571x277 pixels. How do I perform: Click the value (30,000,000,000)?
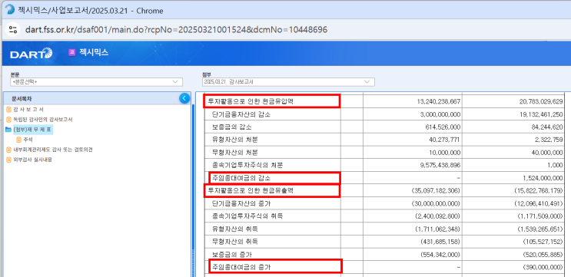(436, 203)
